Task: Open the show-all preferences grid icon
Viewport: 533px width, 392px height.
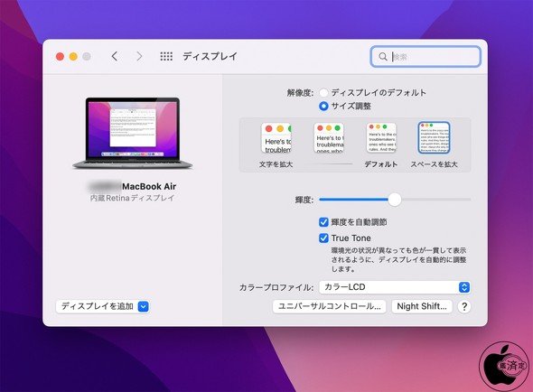Action: (166, 56)
